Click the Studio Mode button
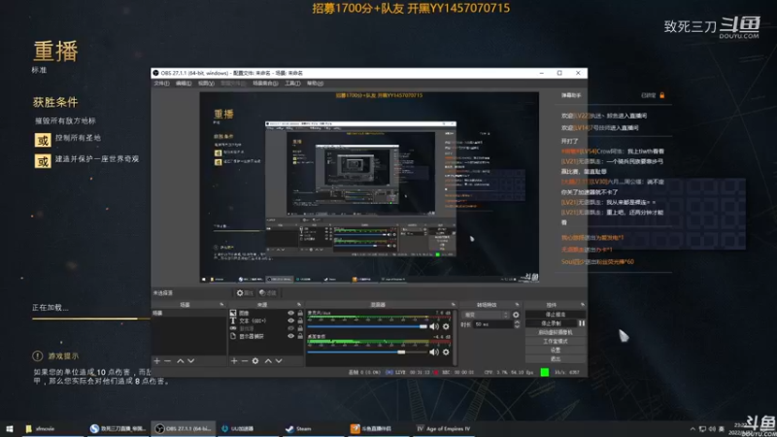 pyautogui.click(x=555, y=341)
